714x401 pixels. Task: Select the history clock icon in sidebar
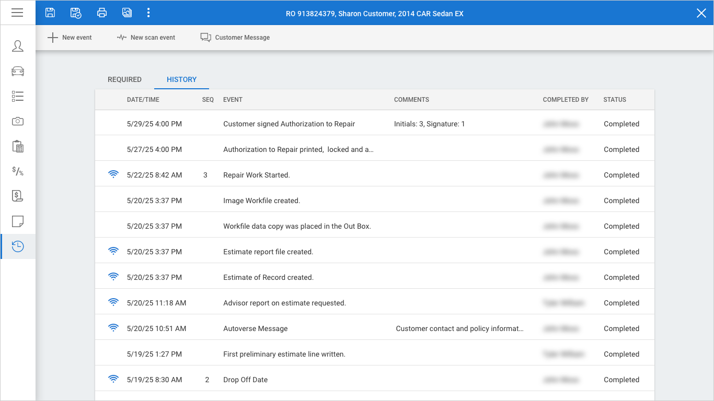point(18,246)
